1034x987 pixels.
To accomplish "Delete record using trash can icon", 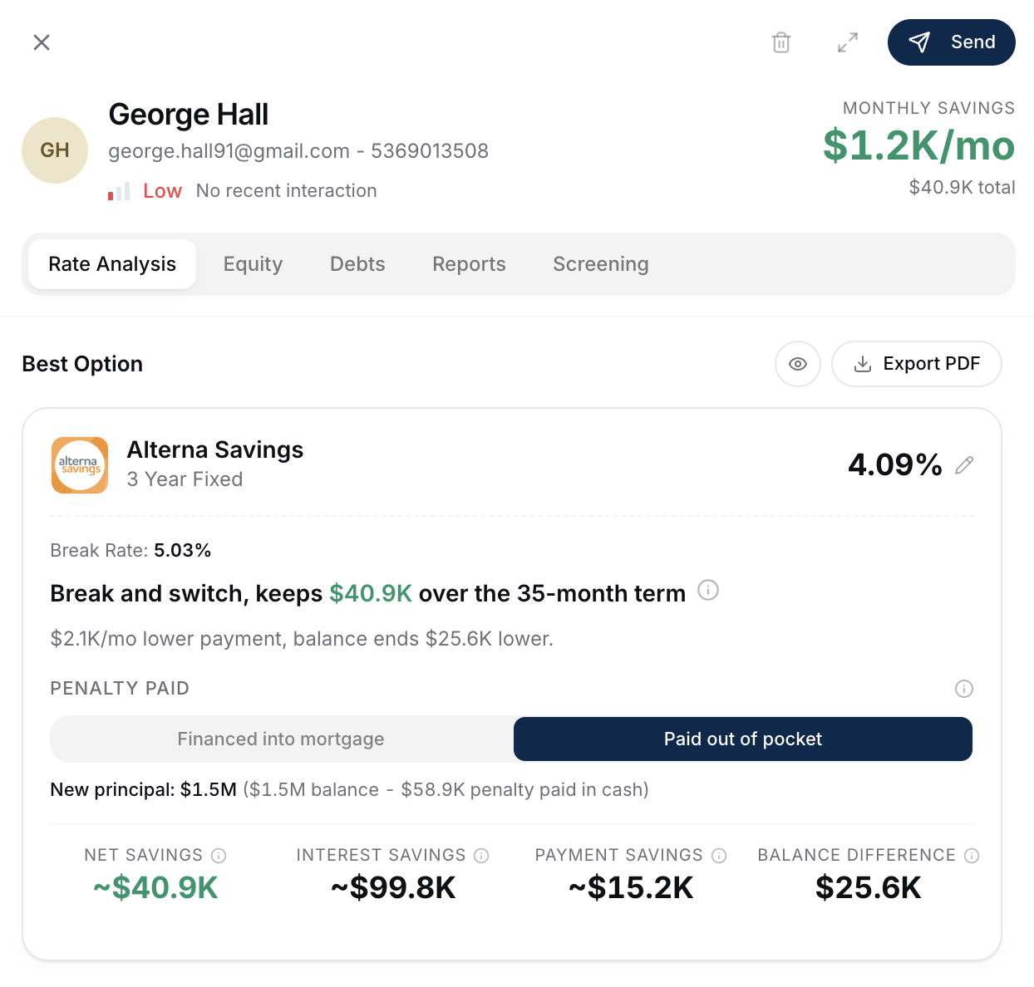I will click(781, 42).
